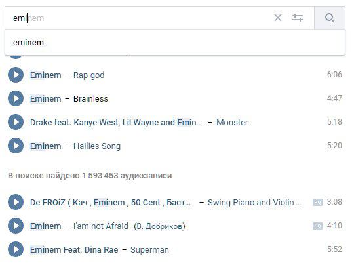This screenshot has width=352, height=265.
Task: Open artist link Eminem Feat. Dina Rae
Action: 74,250
